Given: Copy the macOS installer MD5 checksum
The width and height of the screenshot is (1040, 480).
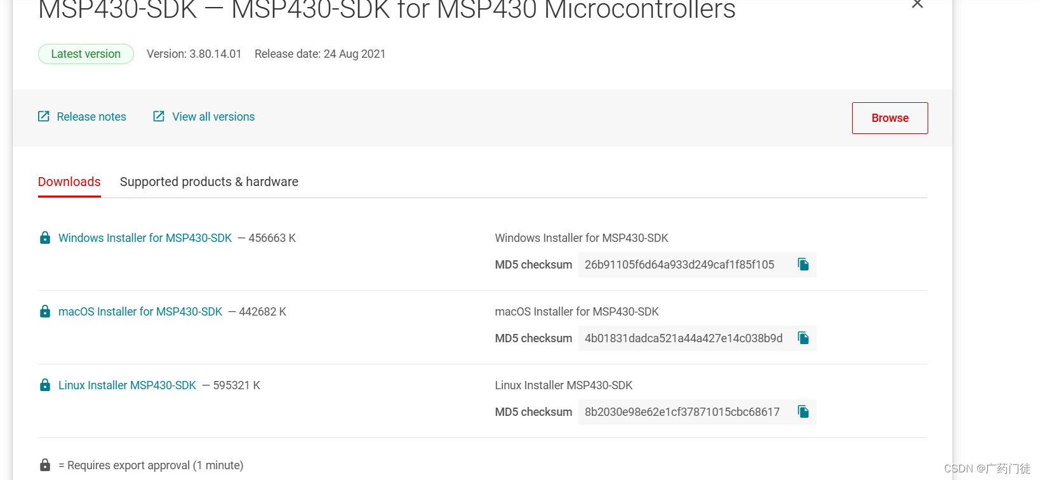Looking at the screenshot, I should tap(803, 338).
